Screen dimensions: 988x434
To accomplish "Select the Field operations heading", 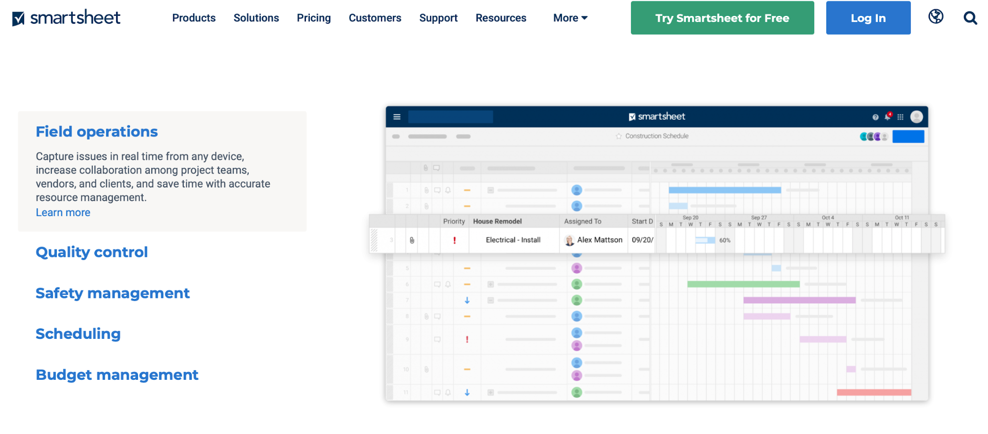I will pyautogui.click(x=96, y=132).
